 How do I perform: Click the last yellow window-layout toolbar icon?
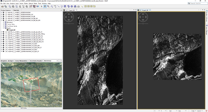coord(94,6)
